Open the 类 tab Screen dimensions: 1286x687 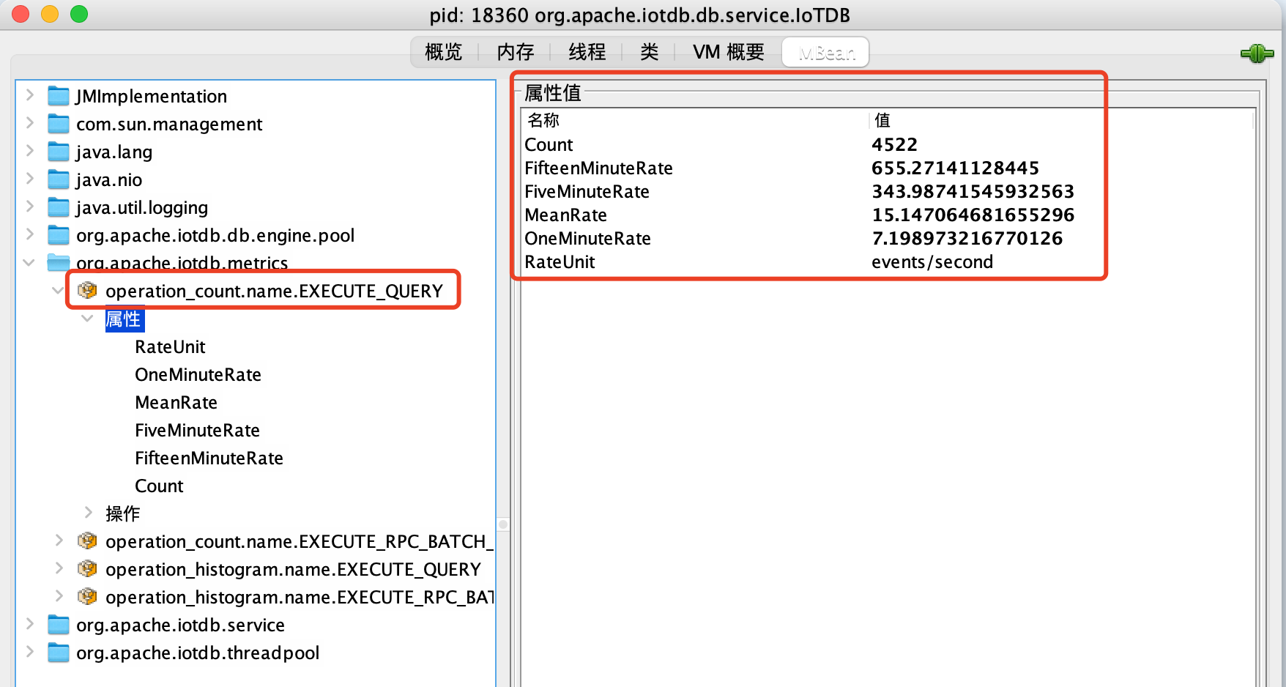tap(649, 52)
